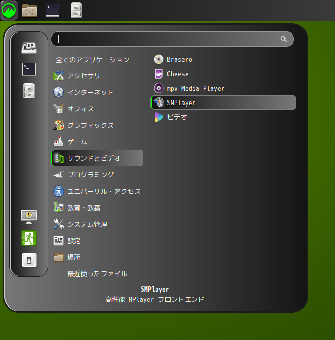The image size is (335, 340).
Task: Click the search magnifier icon
Action: tap(283, 39)
